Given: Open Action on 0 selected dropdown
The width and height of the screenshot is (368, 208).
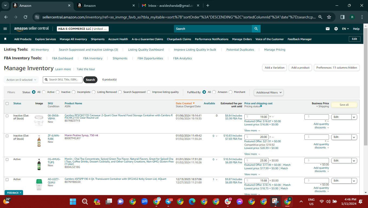Looking at the screenshot, I should tap(21, 80).
